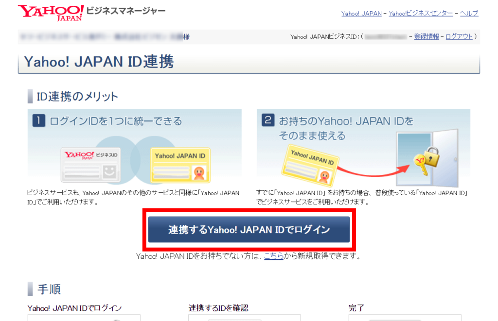Click the Yahoo! JAPAN ID連携 page title

coord(99,62)
